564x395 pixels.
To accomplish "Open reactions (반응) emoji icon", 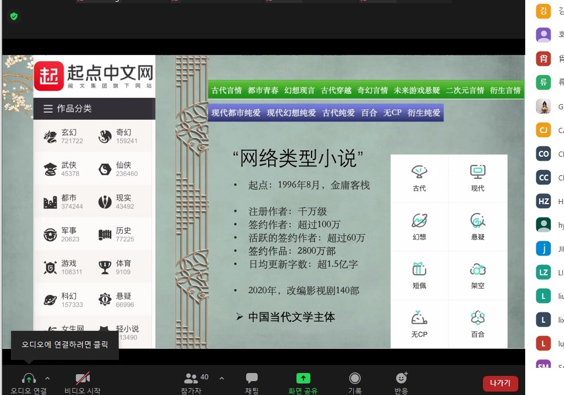I will [401, 378].
